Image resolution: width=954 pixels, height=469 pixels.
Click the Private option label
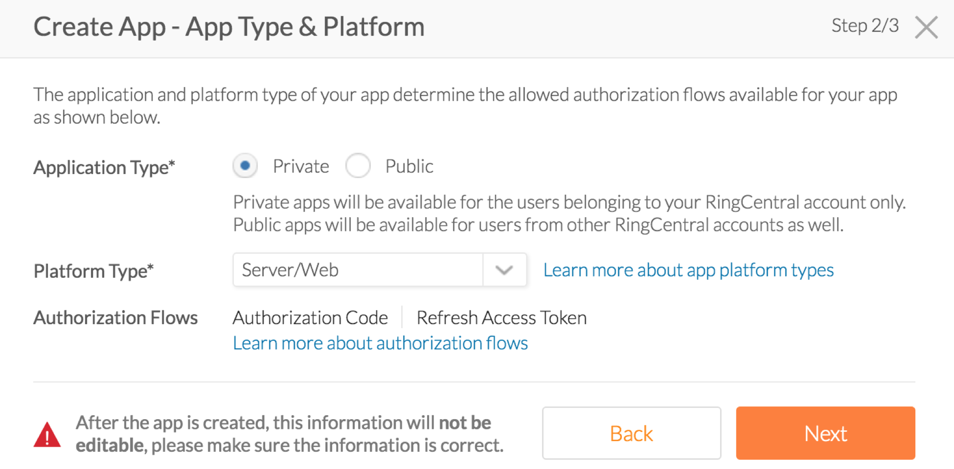pos(301,167)
